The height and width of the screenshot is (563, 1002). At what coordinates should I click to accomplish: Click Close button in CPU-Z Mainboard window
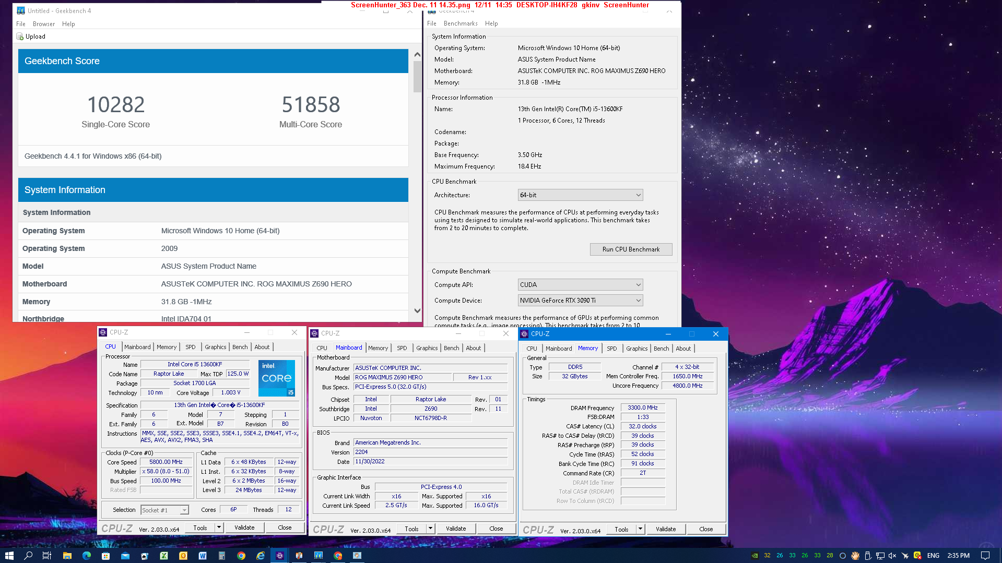(x=496, y=529)
